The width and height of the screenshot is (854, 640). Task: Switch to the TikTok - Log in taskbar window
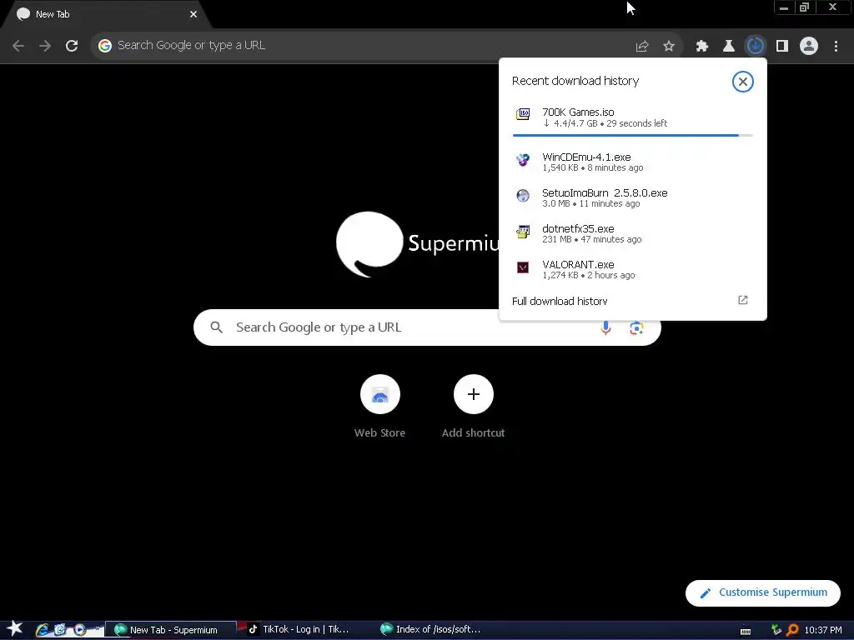click(299, 630)
